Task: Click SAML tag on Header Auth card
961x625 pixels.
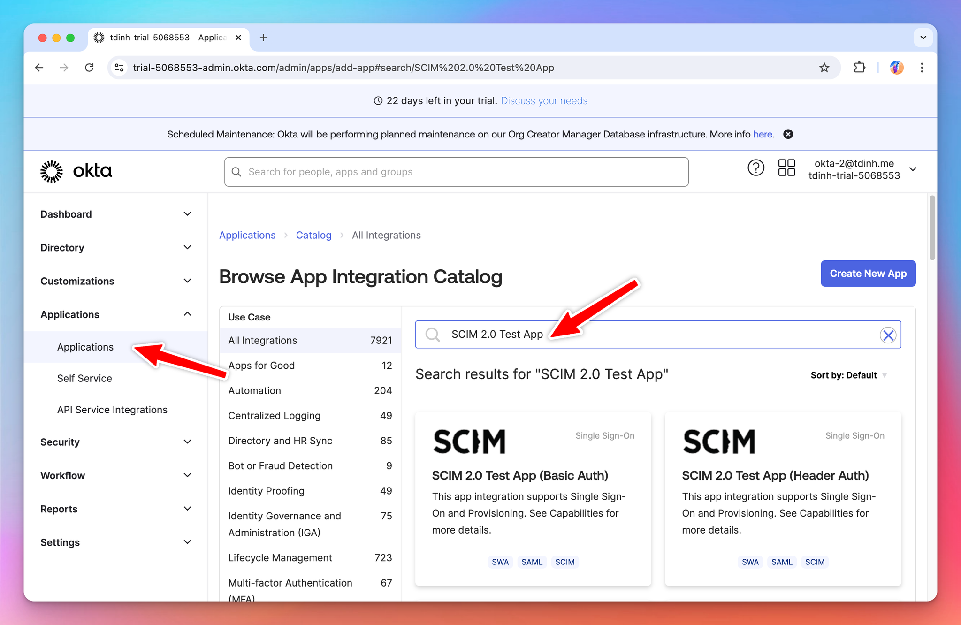Action: 782,562
